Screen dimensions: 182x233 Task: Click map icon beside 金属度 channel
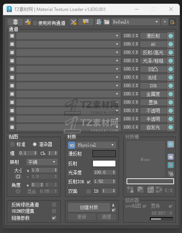(x=171, y=94)
